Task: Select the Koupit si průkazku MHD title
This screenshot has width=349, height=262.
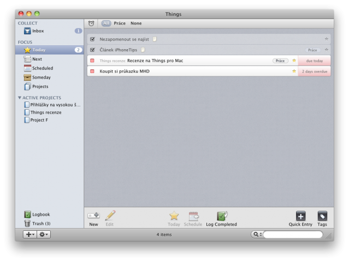Action: [x=125, y=71]
